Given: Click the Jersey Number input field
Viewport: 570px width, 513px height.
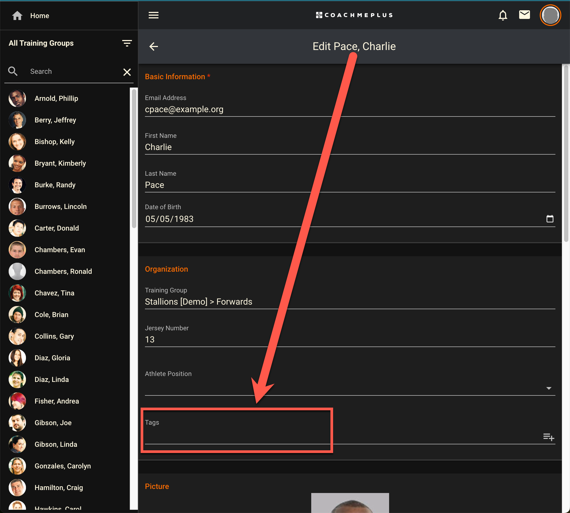Looking at the screenshot, I should pos(350,339).
